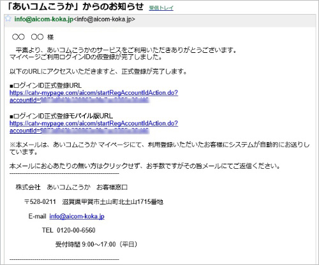Star this email from info@aicom-koka.jp
Image resolution: width=319 pixels, height=265 pixels.
tap(8, 18)
